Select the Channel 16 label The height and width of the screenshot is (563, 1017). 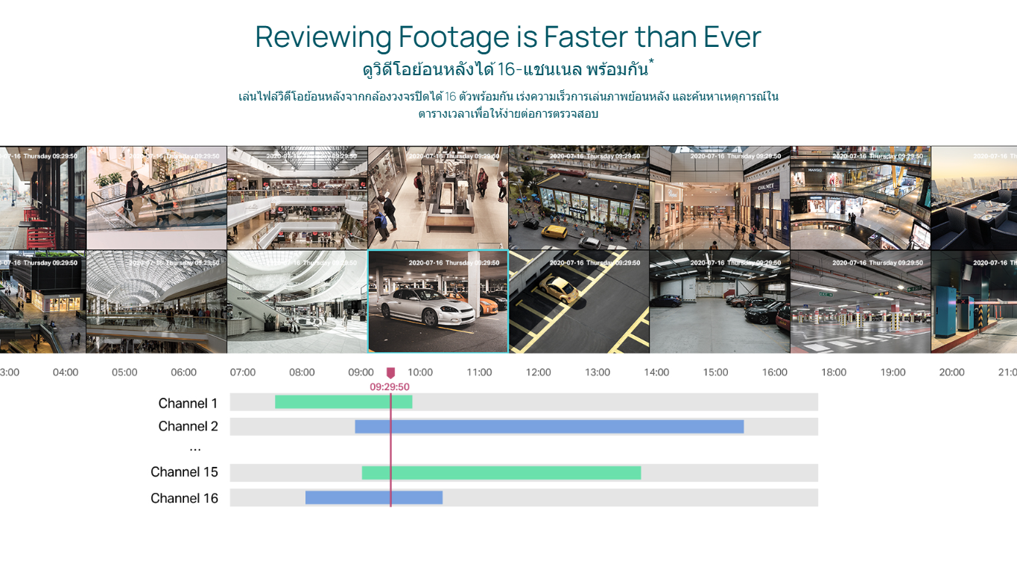pyautogui.click(x=184, y=498)
